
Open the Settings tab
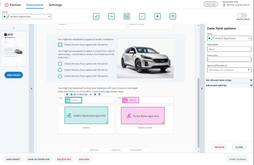(x=55, y=5)
